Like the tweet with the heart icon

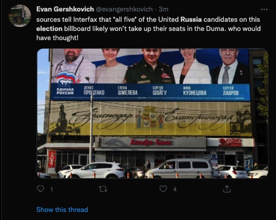click(163, 189)
